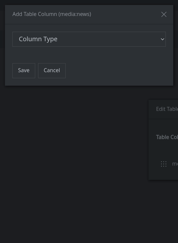Click blank dialog area right of Cancel
The height and width of the screenshot is (243, 178).
point(117,71)
